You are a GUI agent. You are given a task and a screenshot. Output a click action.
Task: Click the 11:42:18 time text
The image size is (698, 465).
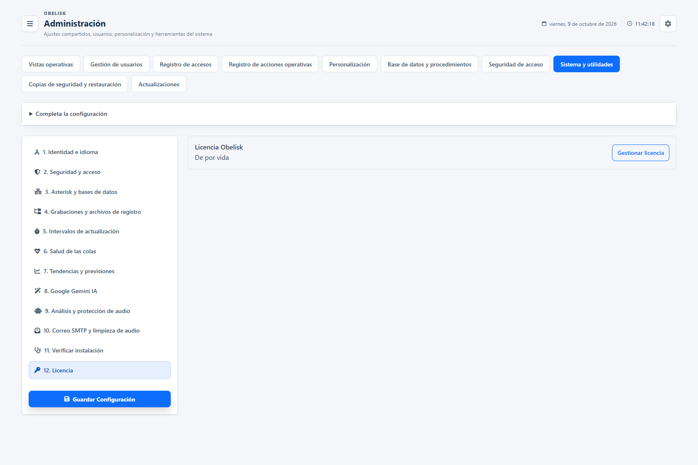tap(645, 24)
